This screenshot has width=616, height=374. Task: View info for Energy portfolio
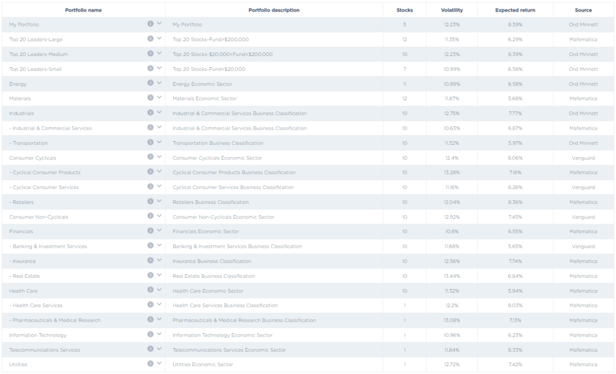(150, 83)
